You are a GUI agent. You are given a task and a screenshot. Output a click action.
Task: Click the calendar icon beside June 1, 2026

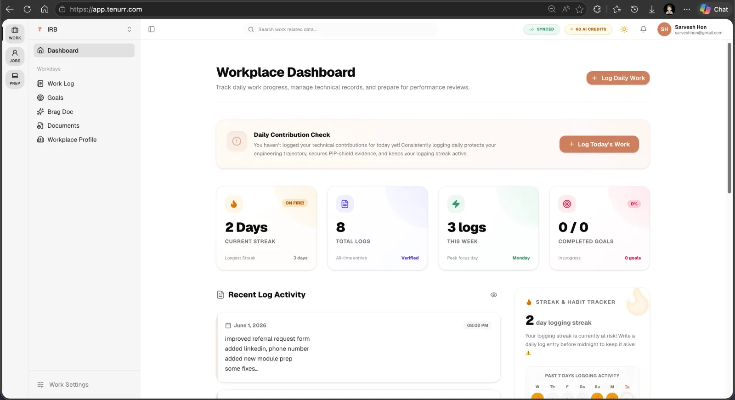pyautogui.click(x=228, y=326)
